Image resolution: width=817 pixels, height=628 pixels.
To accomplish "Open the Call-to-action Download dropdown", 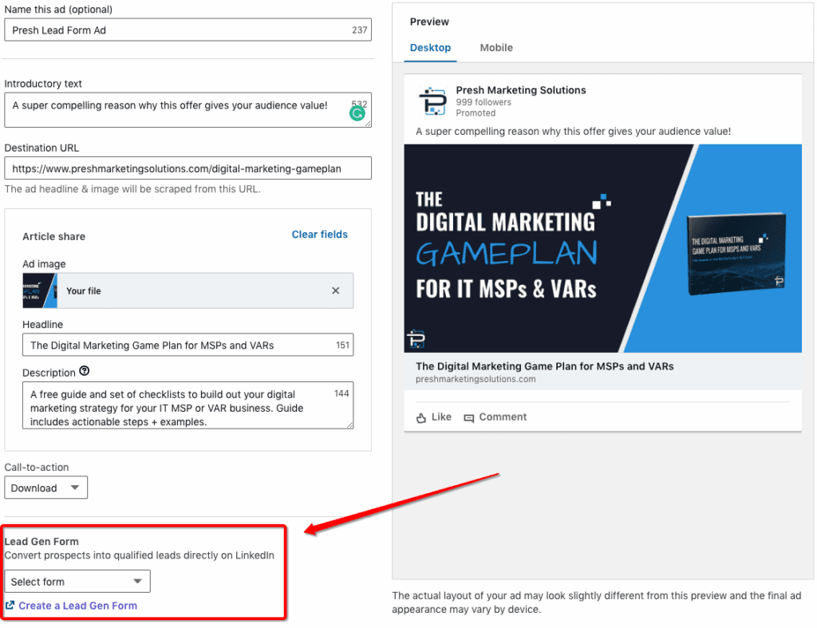I will pyautogui.click(x=45, y=488).
